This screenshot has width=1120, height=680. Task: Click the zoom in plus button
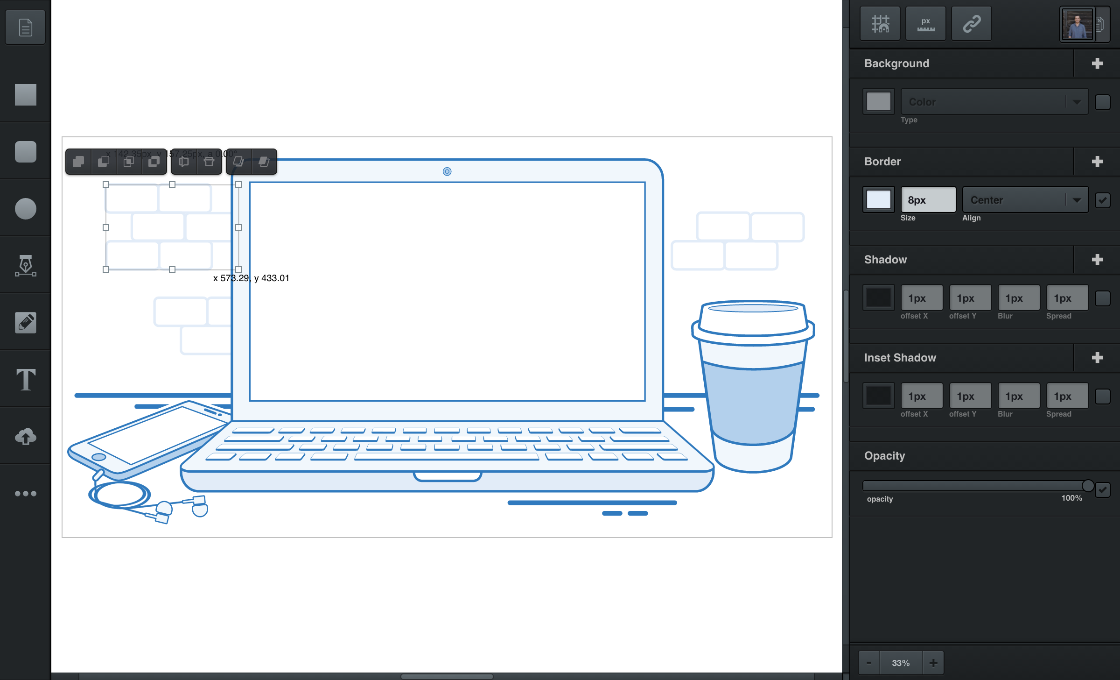click(934, 662)
